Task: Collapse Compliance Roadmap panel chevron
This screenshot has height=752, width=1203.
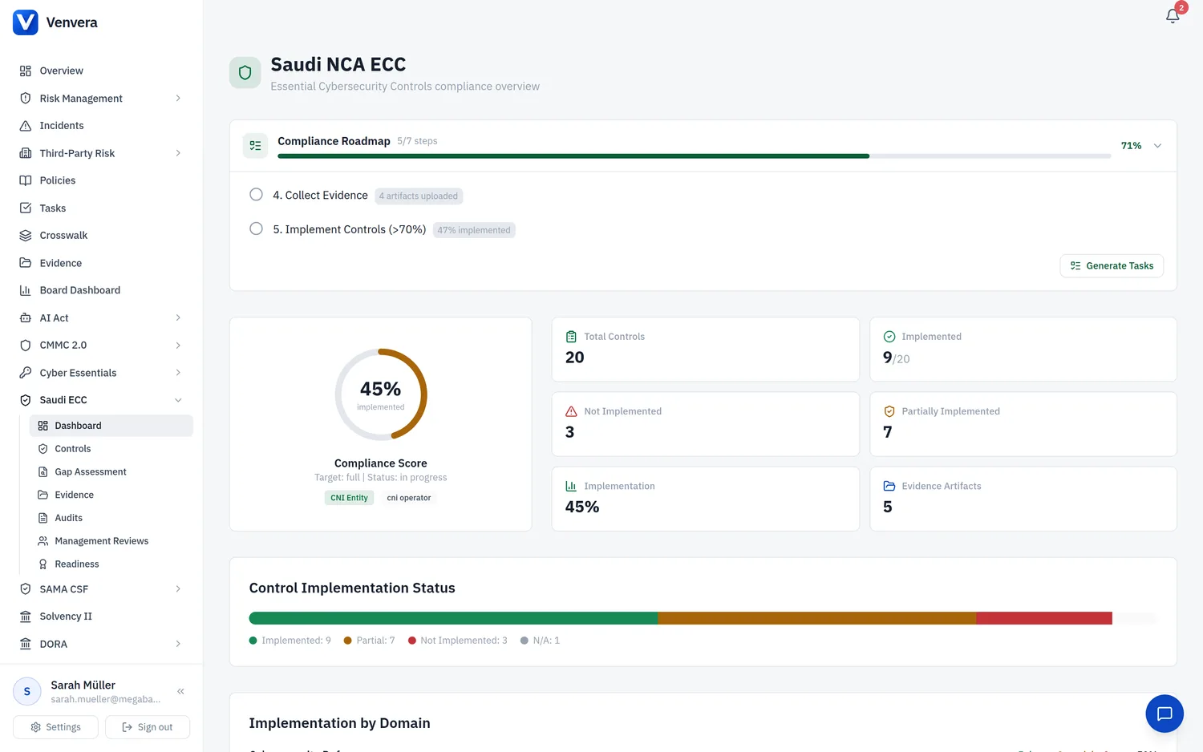Action: coord(1157,146)
